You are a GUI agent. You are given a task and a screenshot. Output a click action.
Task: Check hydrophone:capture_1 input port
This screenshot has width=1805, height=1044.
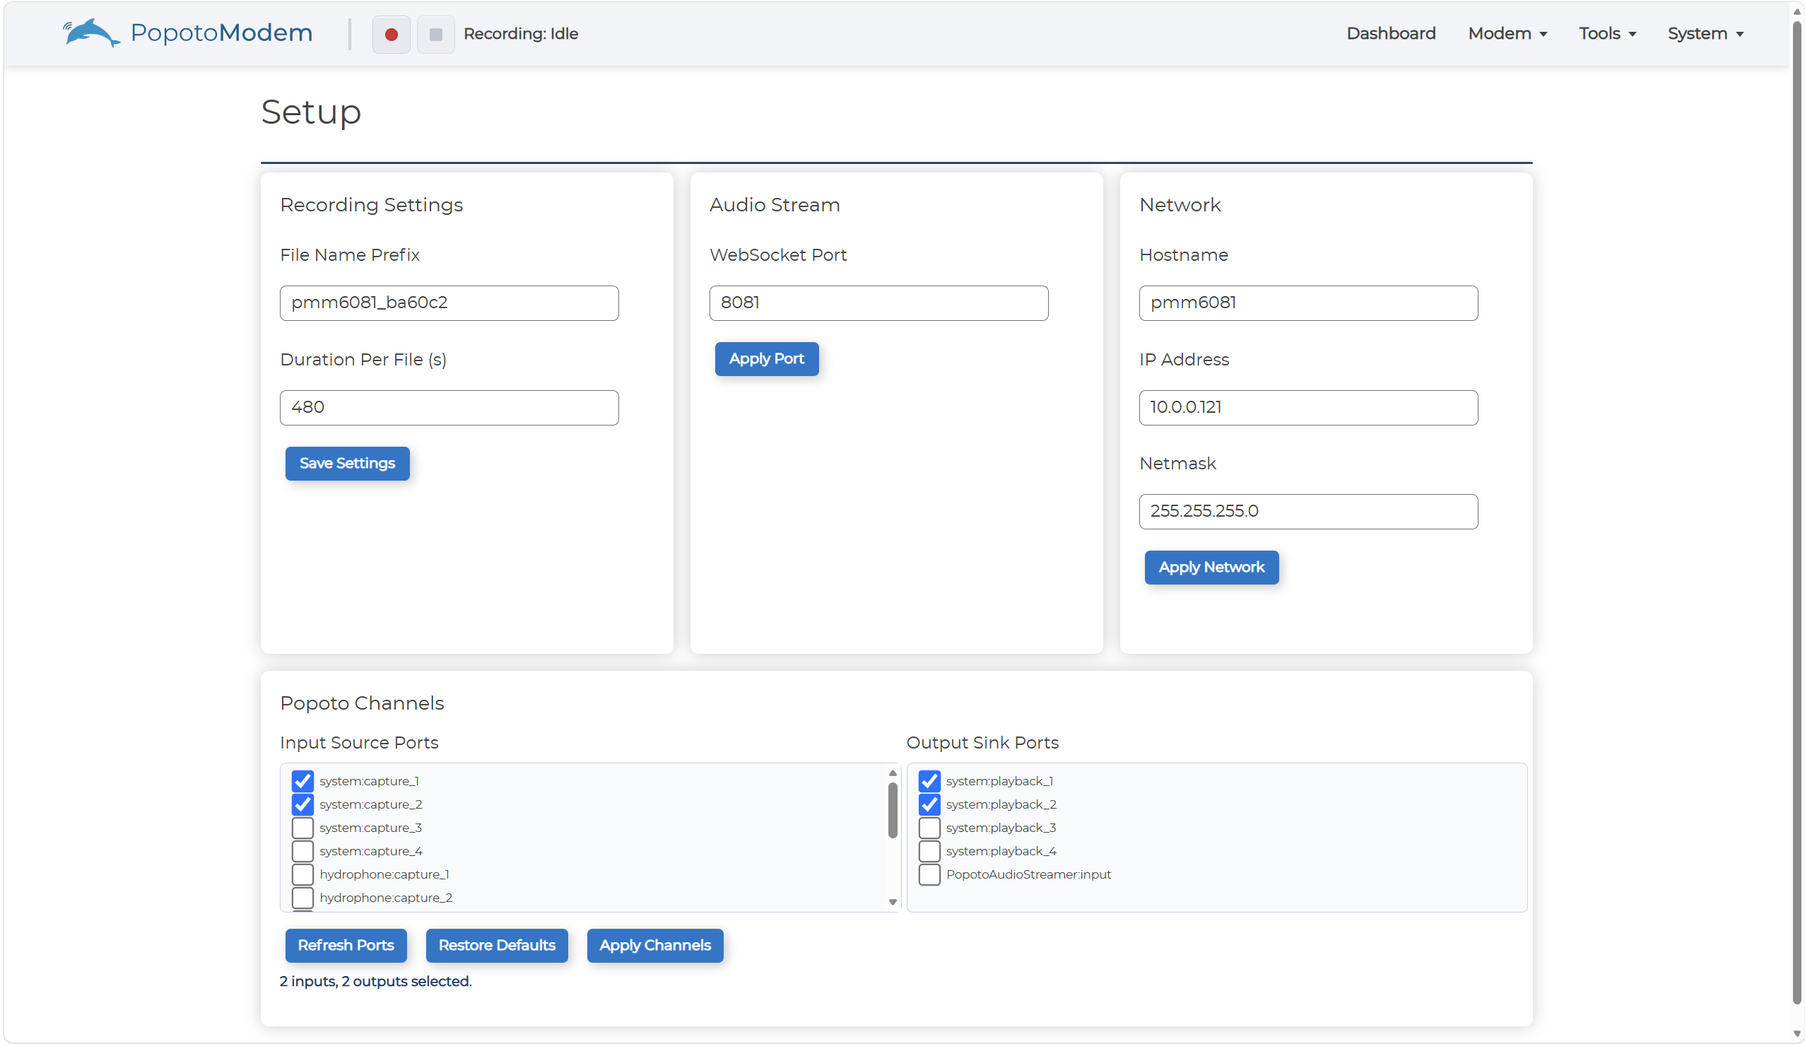(x=302, y=874)
